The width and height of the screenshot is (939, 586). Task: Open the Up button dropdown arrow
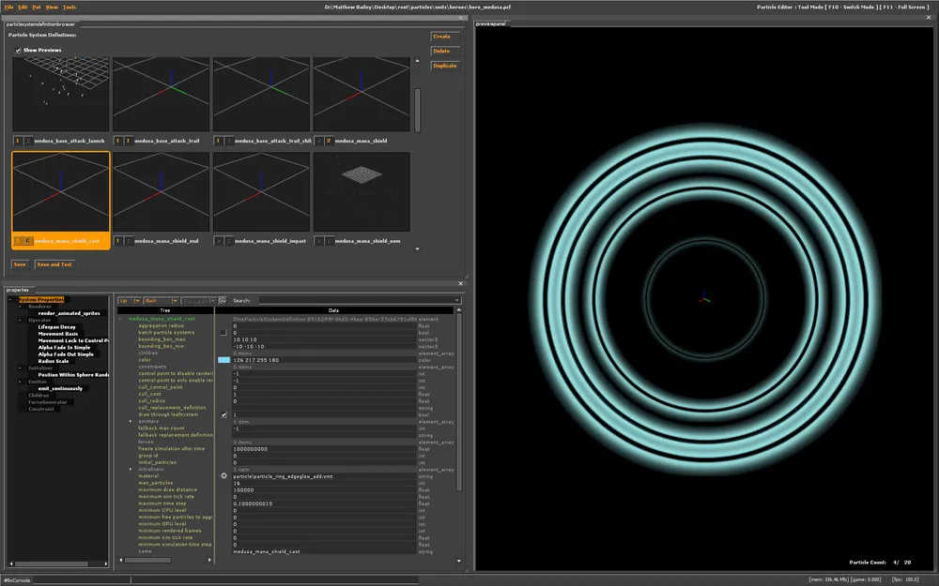(x=137, y=300)
